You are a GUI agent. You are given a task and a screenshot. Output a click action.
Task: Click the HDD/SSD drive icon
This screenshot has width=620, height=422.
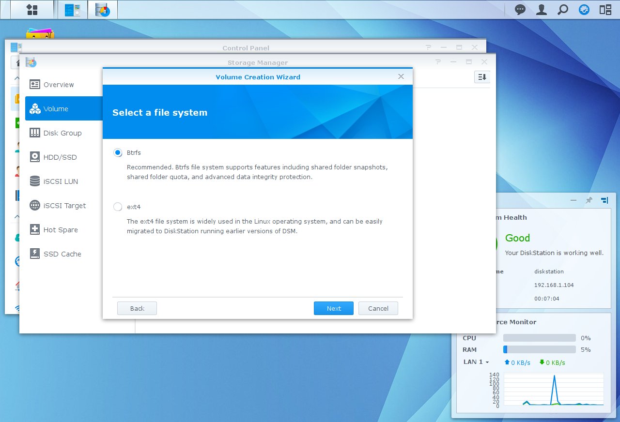pos(35,157)
